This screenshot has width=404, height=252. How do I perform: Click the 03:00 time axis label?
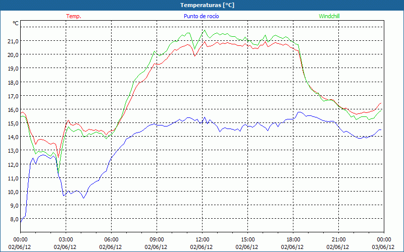(x=66, y=240)
